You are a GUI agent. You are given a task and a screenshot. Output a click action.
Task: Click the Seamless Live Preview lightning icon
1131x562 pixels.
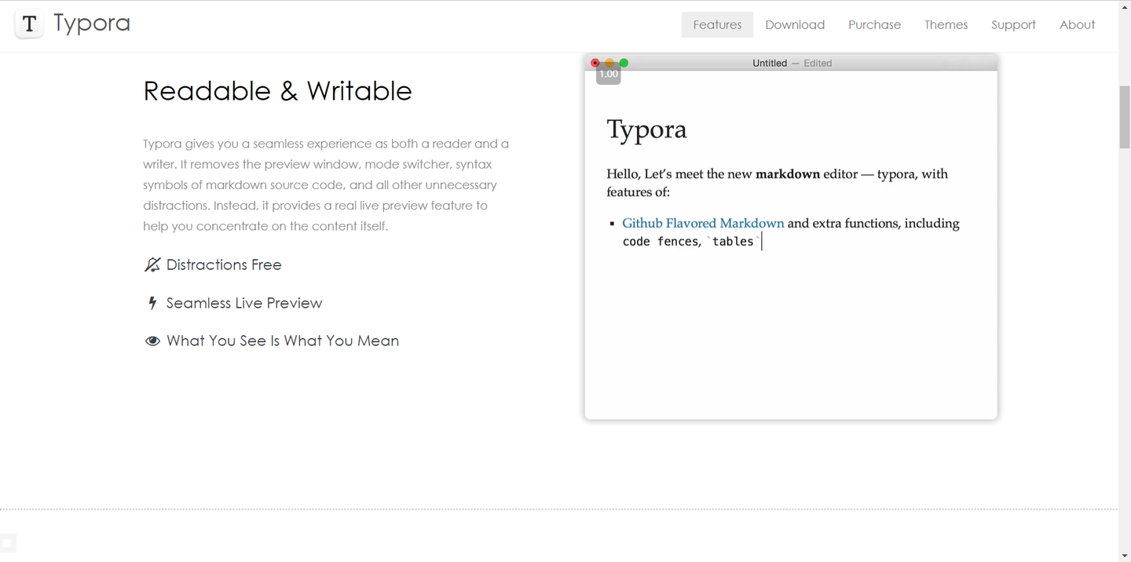(x=152, y=303)
